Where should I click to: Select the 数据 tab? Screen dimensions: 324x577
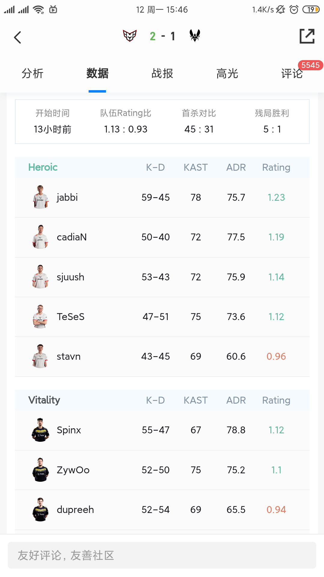(x=97, y=73)
